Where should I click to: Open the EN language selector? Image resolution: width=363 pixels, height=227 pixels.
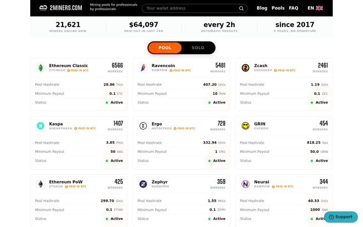(x=315, y=8)
